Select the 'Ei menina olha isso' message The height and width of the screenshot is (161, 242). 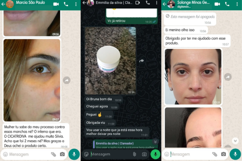click(x=186, y=30)
